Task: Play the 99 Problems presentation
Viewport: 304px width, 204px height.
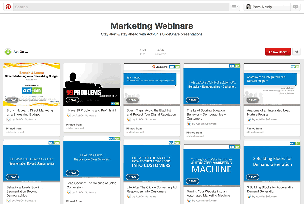Action: (72, 100)
